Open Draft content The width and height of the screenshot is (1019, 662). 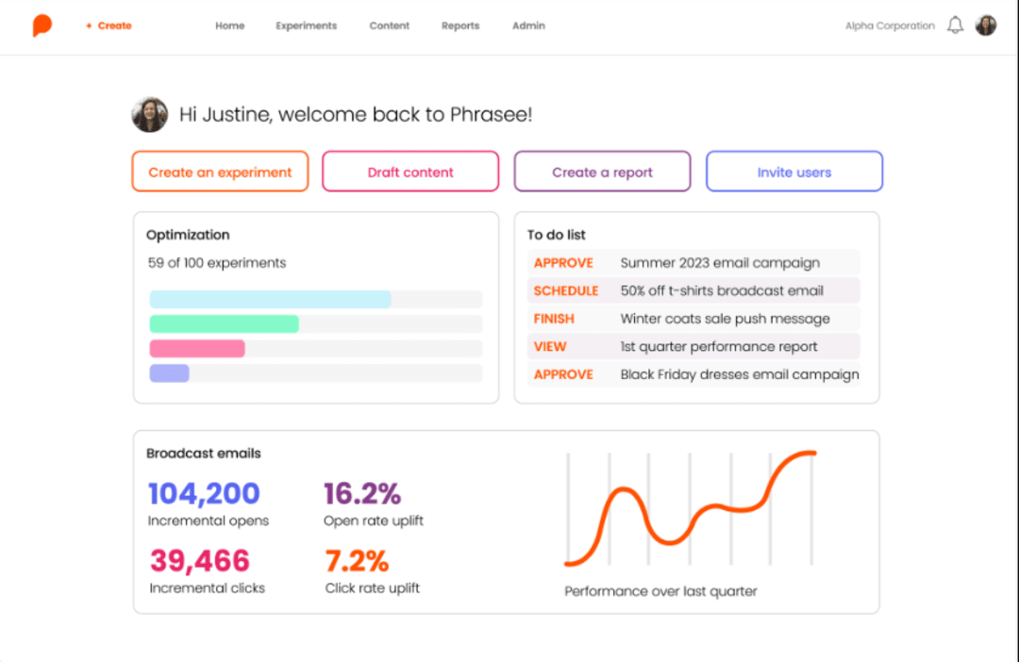click(410, 172)
